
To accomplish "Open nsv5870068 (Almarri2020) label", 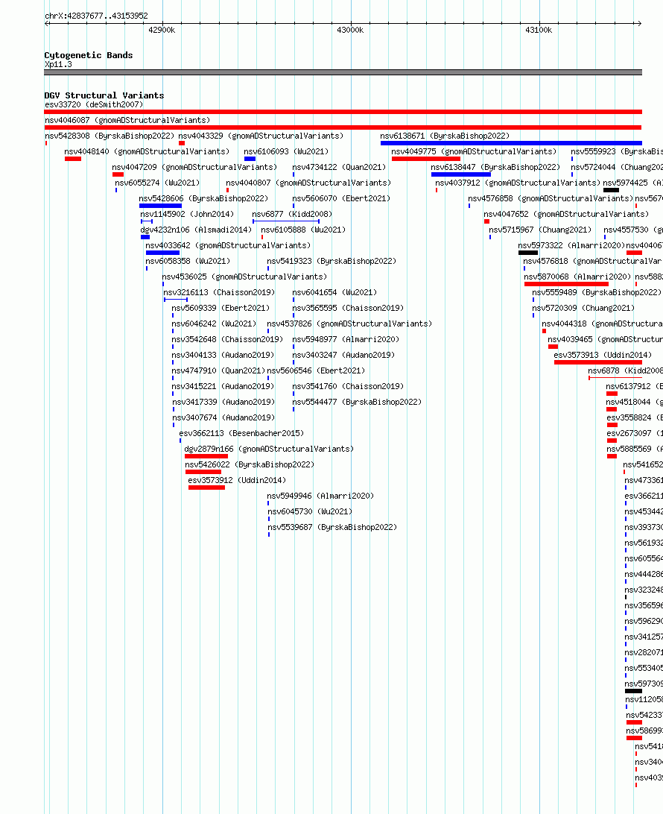I will pyautogui.click(x=577, y=276).
